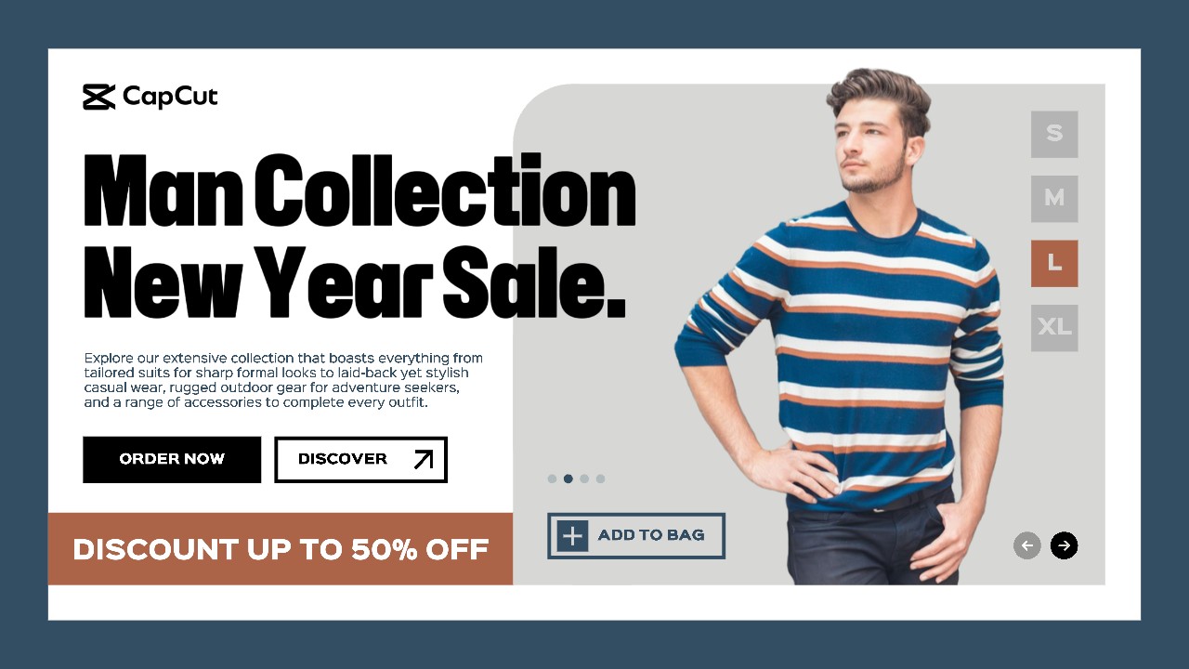The image size is (1189, 669).
Task: Click the collection description paragraph
Action: click(283, 381)
